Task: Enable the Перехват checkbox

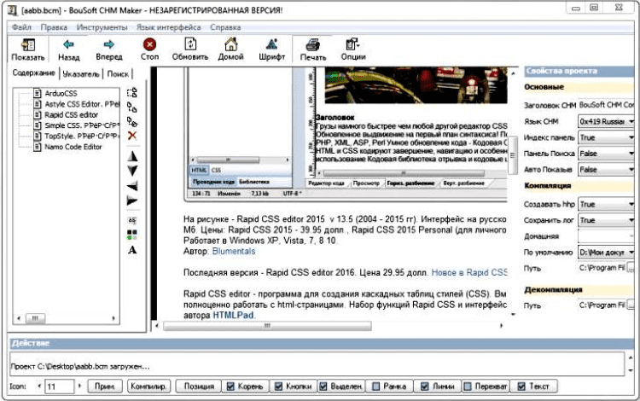Action: point(468,386)
